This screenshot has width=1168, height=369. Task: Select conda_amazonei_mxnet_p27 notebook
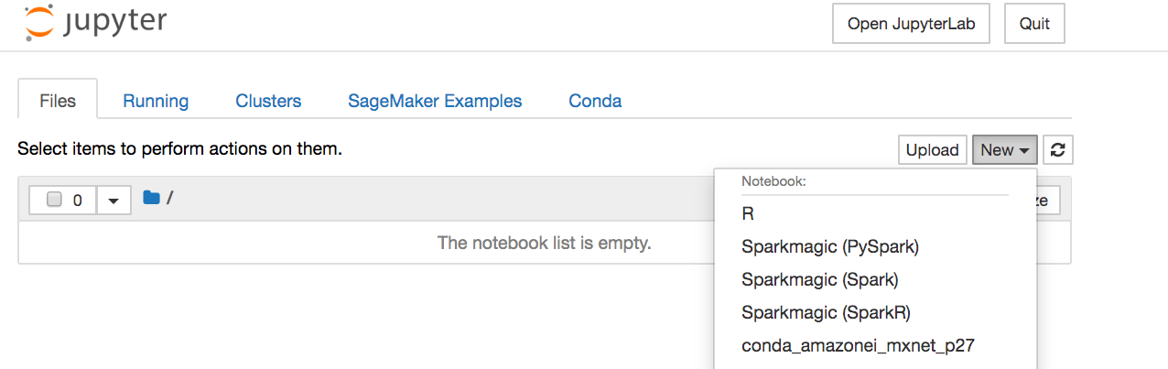(x=860, y=345)
